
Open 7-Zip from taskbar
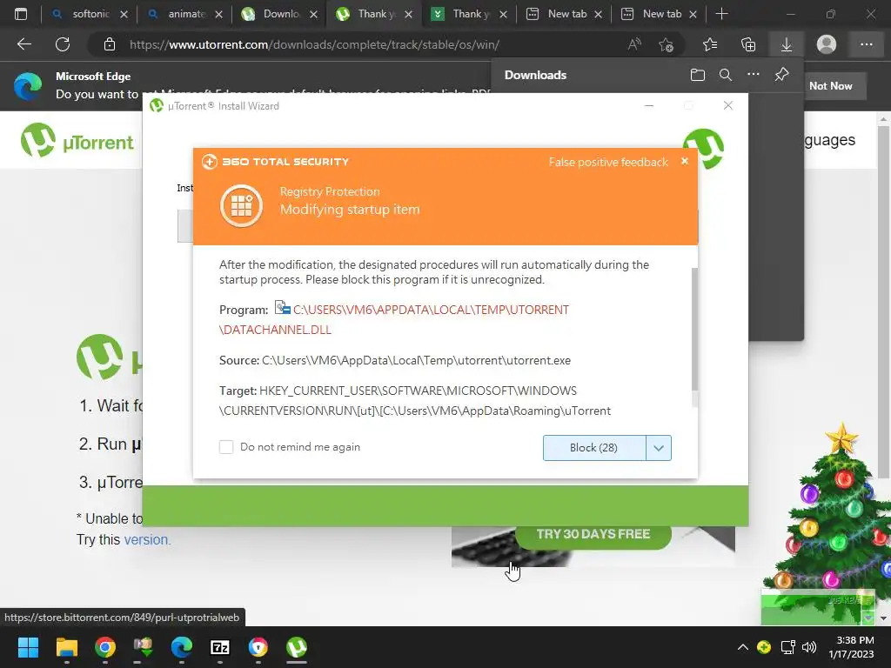point(220,647)
